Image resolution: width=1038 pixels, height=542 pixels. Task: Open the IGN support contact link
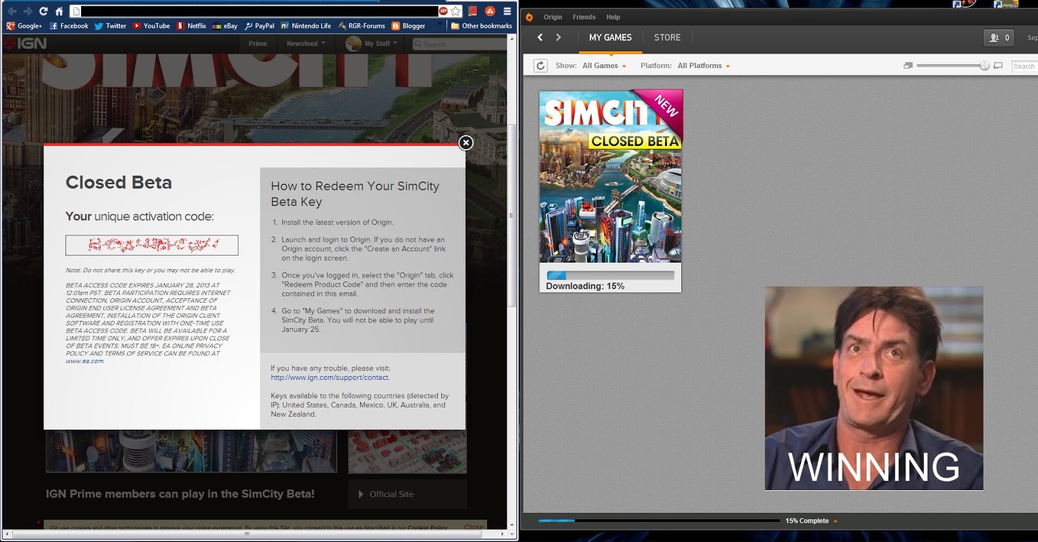coord(330,377)
